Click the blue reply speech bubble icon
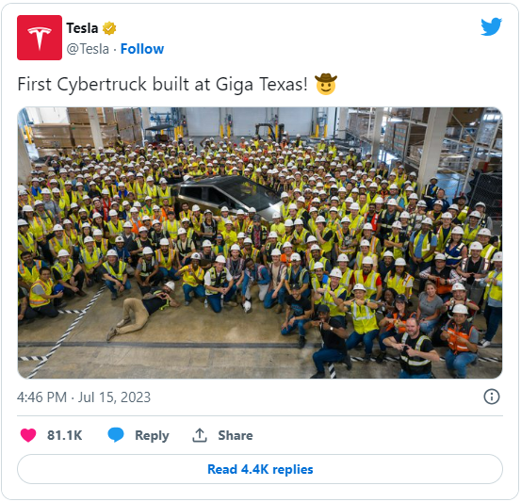Viewport: 521px width, 502px height. coord(116,435)
